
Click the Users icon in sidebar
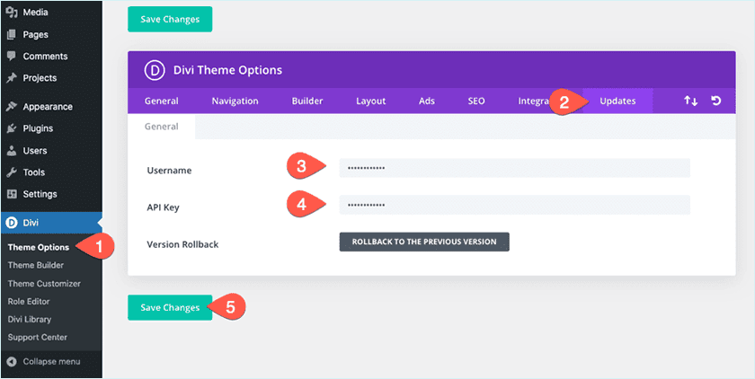(x=12, y=151)
